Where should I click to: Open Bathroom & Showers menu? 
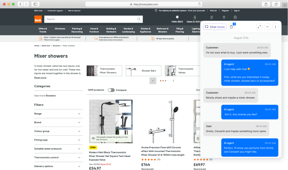pos(163,30)
